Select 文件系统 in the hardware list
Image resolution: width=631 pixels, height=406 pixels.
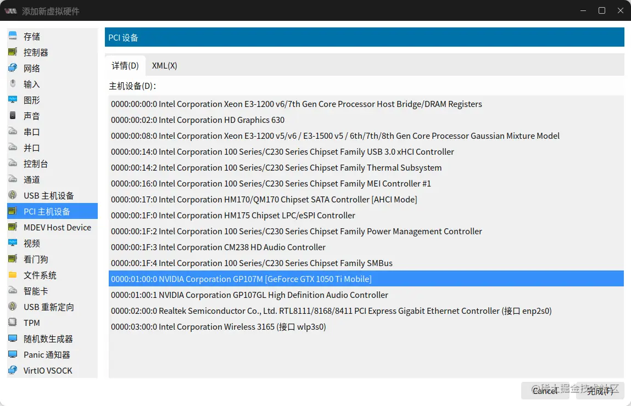click(52, 275)
